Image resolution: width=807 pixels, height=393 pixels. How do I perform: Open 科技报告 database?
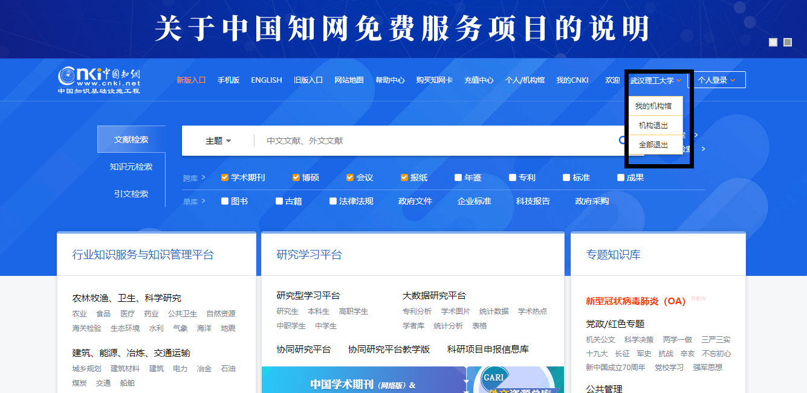coord(533,201)
